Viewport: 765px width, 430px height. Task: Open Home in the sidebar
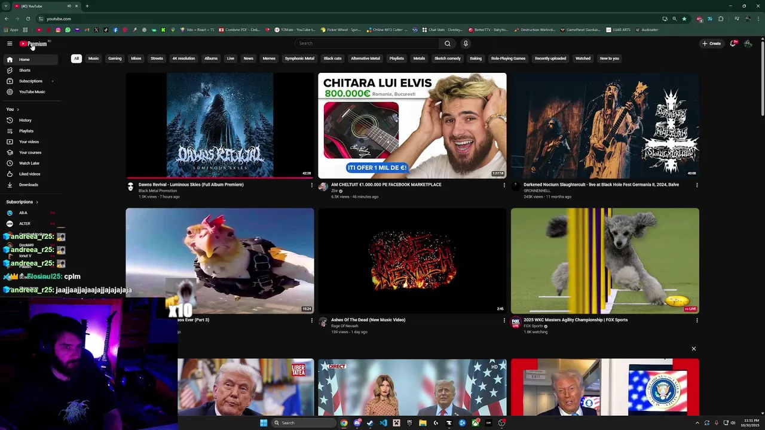(30, 60)
